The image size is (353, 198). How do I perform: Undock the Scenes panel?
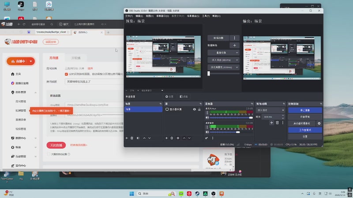tap(161, 104)
